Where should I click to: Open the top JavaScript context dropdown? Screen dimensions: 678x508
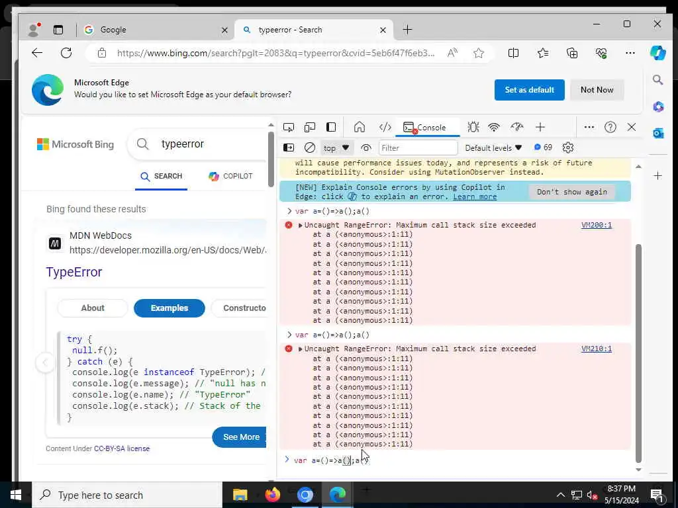[x=336, y=148]
